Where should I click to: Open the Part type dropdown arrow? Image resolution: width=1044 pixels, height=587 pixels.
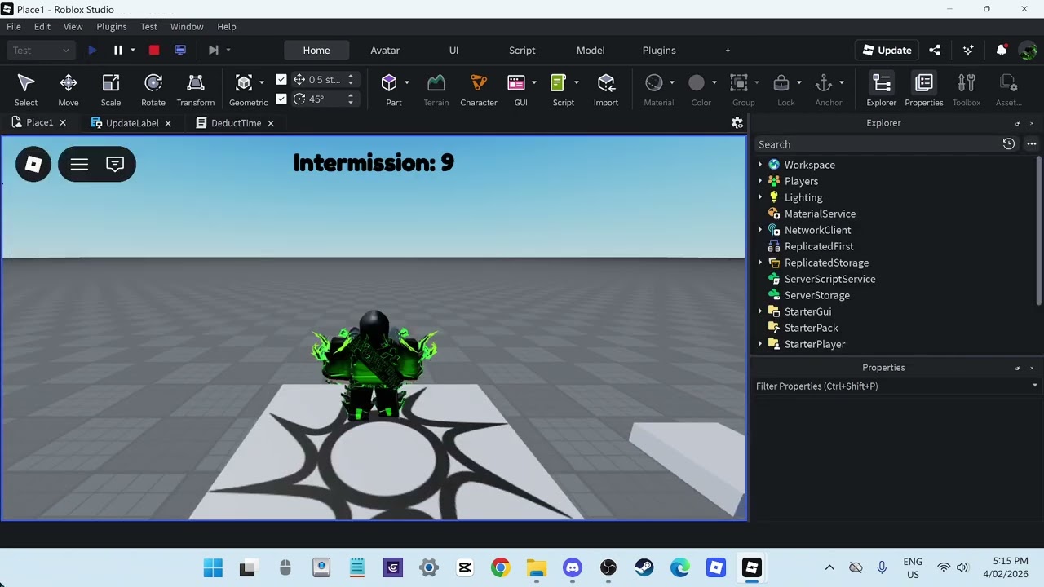click(x=407, y=82)
